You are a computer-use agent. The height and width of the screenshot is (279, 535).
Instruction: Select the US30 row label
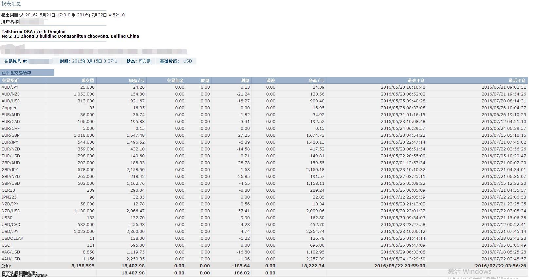click(x=7, y=218)
